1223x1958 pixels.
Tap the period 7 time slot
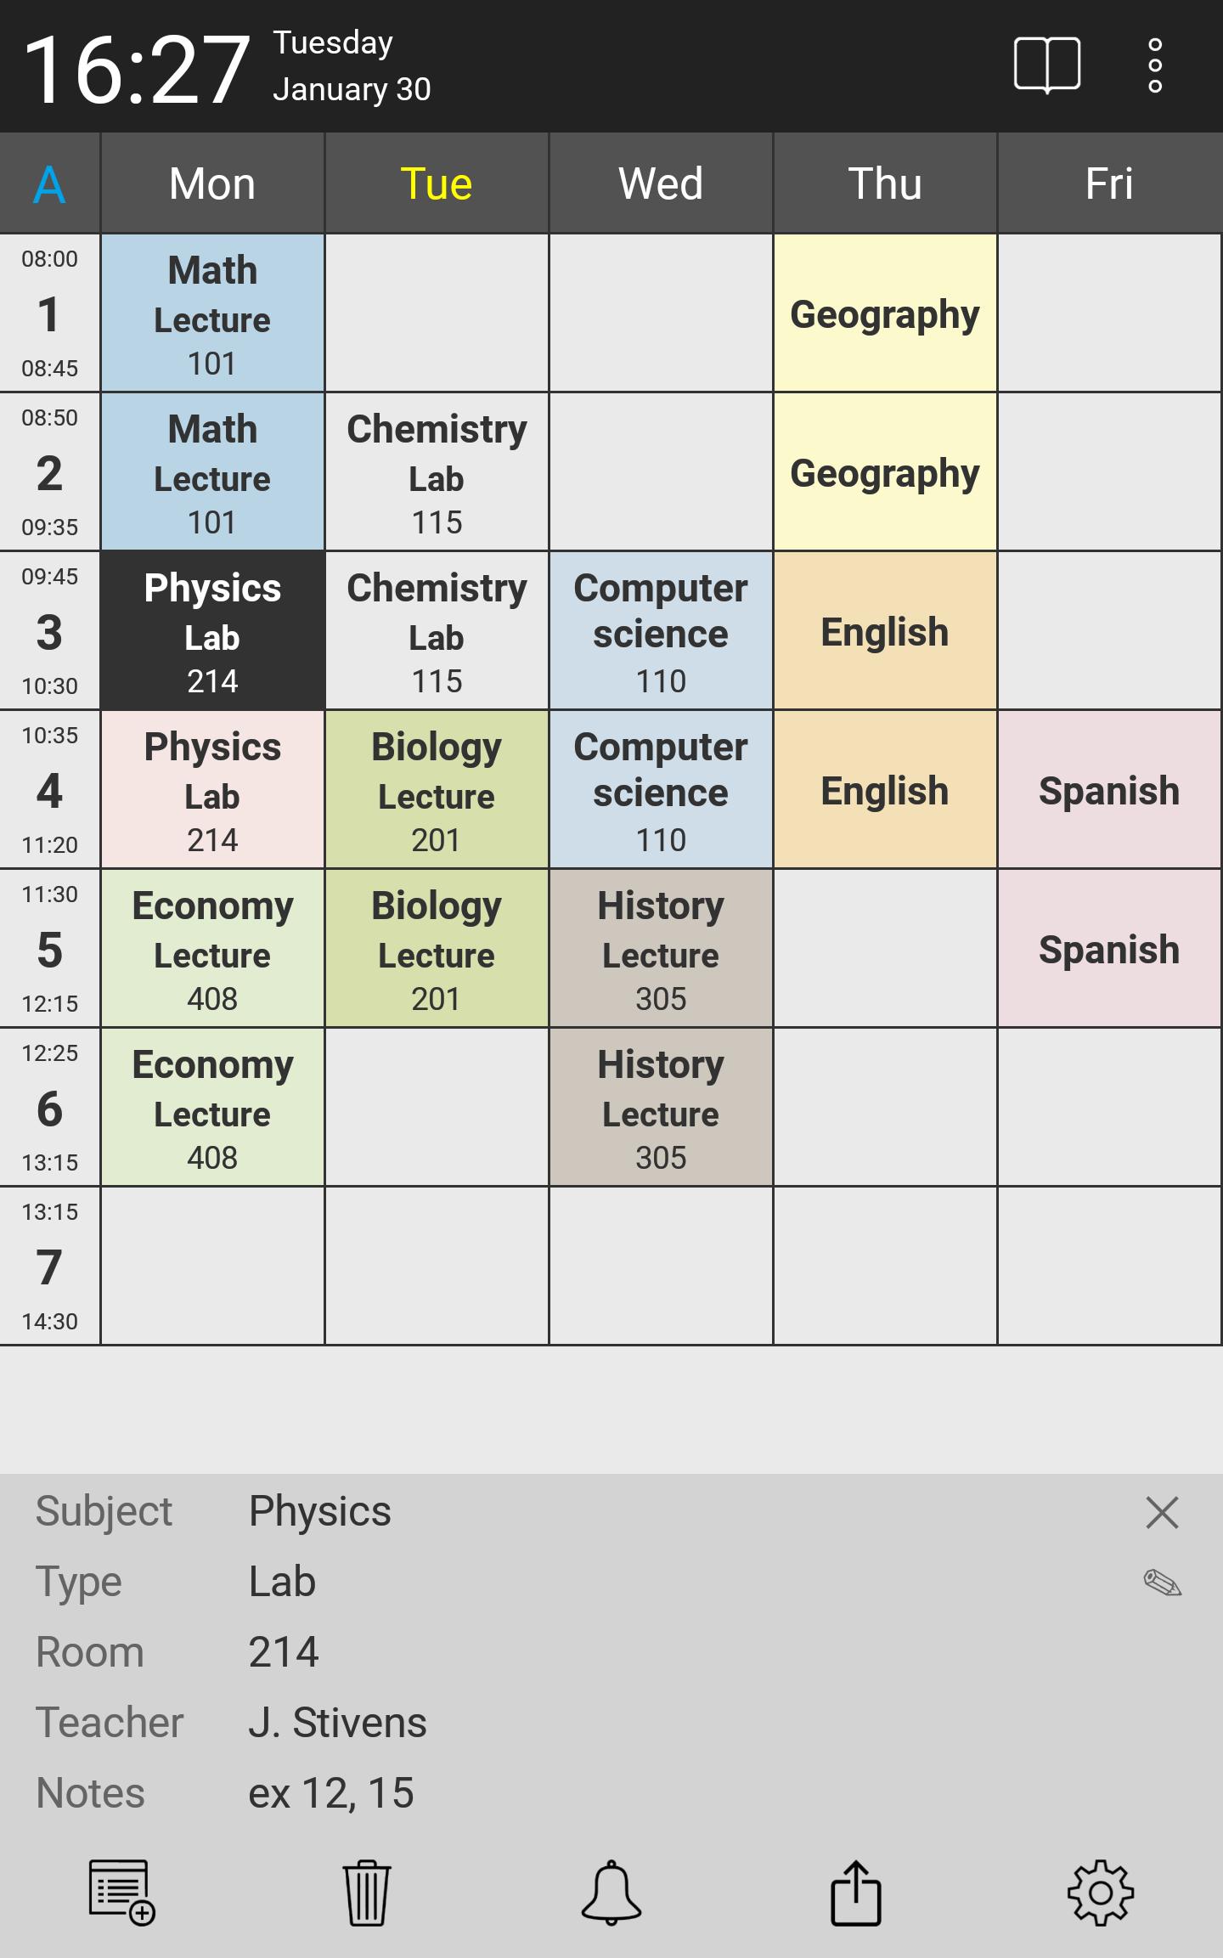coord(49,1267)
